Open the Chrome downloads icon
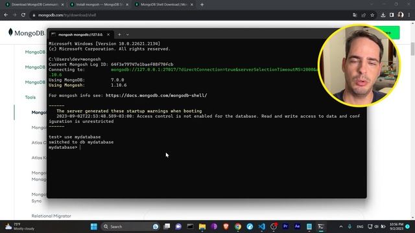Viewport: 415px width, 233px height. [x=383, y=15]
